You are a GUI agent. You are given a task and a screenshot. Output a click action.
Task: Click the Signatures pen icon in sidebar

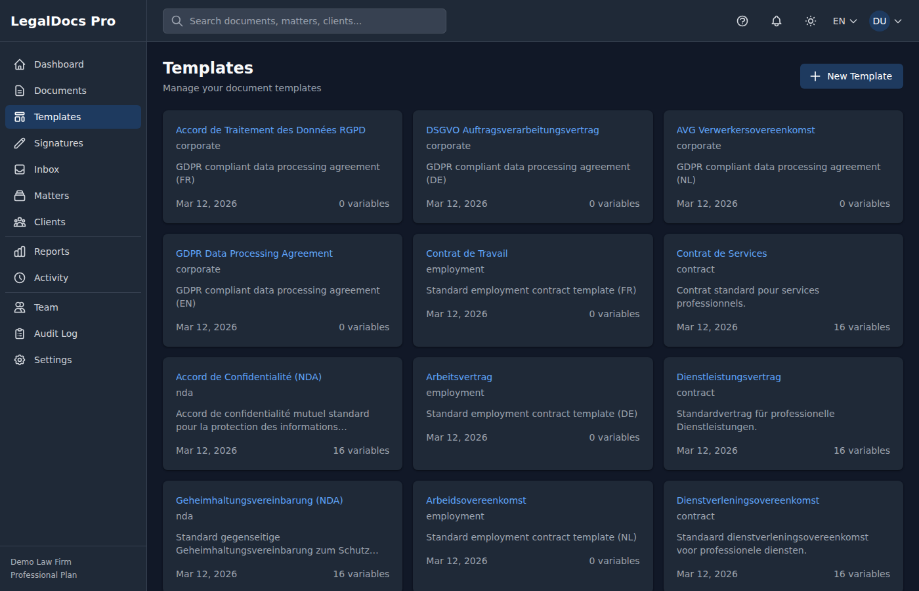click(x=20, y=143)
